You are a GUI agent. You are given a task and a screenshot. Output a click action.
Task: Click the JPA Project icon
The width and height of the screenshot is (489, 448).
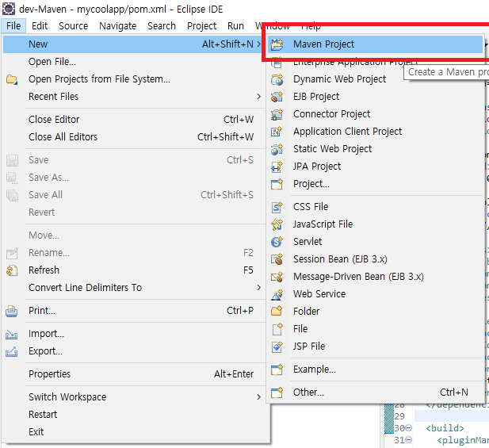pos(277,167)
